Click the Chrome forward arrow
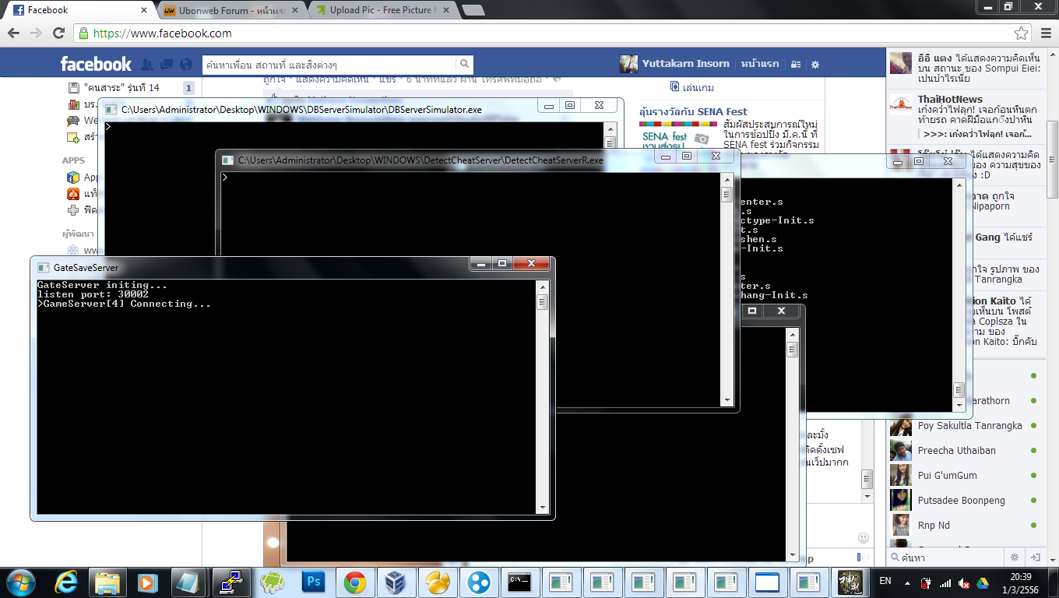 coord(36,33)
